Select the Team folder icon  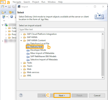[25, 66]
